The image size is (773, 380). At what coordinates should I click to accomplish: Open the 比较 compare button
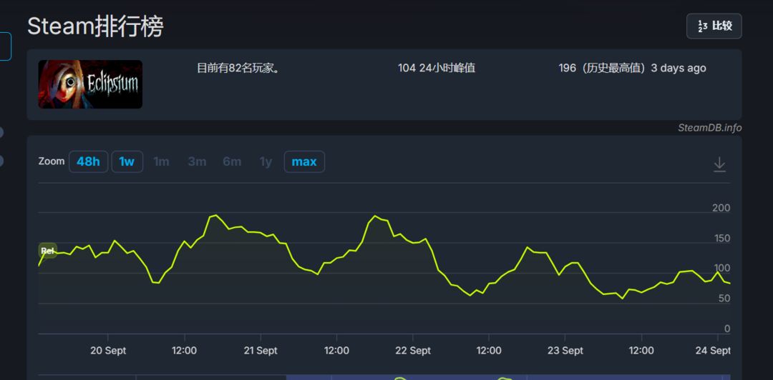pyautogui.click(x=714, y=26)
